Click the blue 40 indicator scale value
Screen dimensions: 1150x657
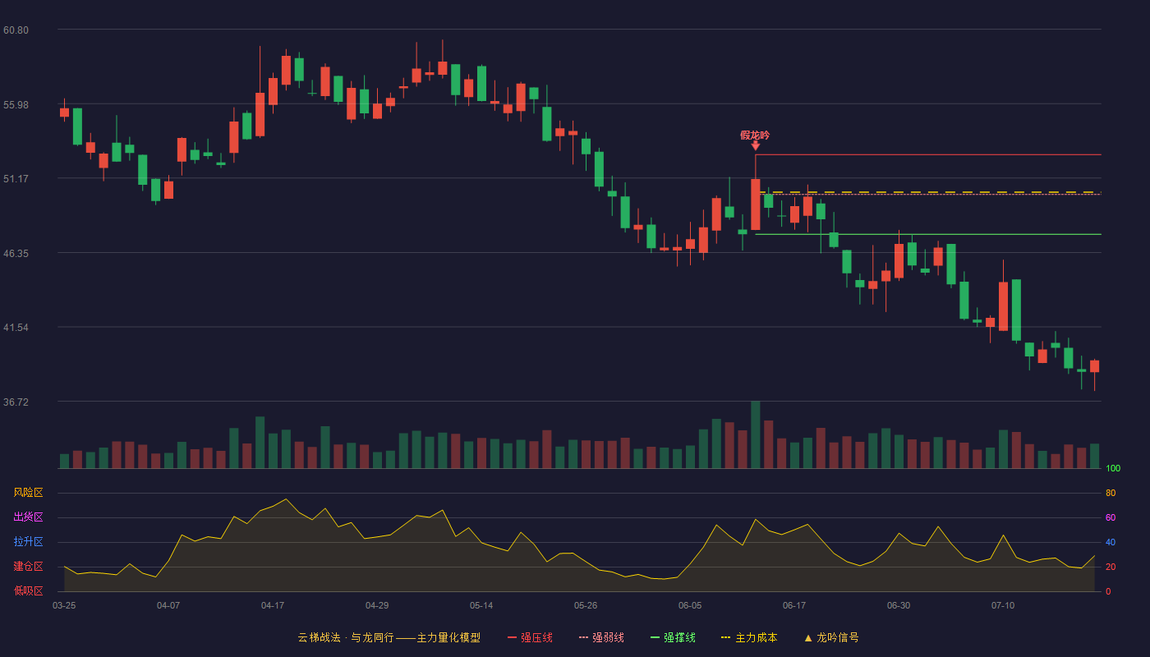(x=1111, y=542)
